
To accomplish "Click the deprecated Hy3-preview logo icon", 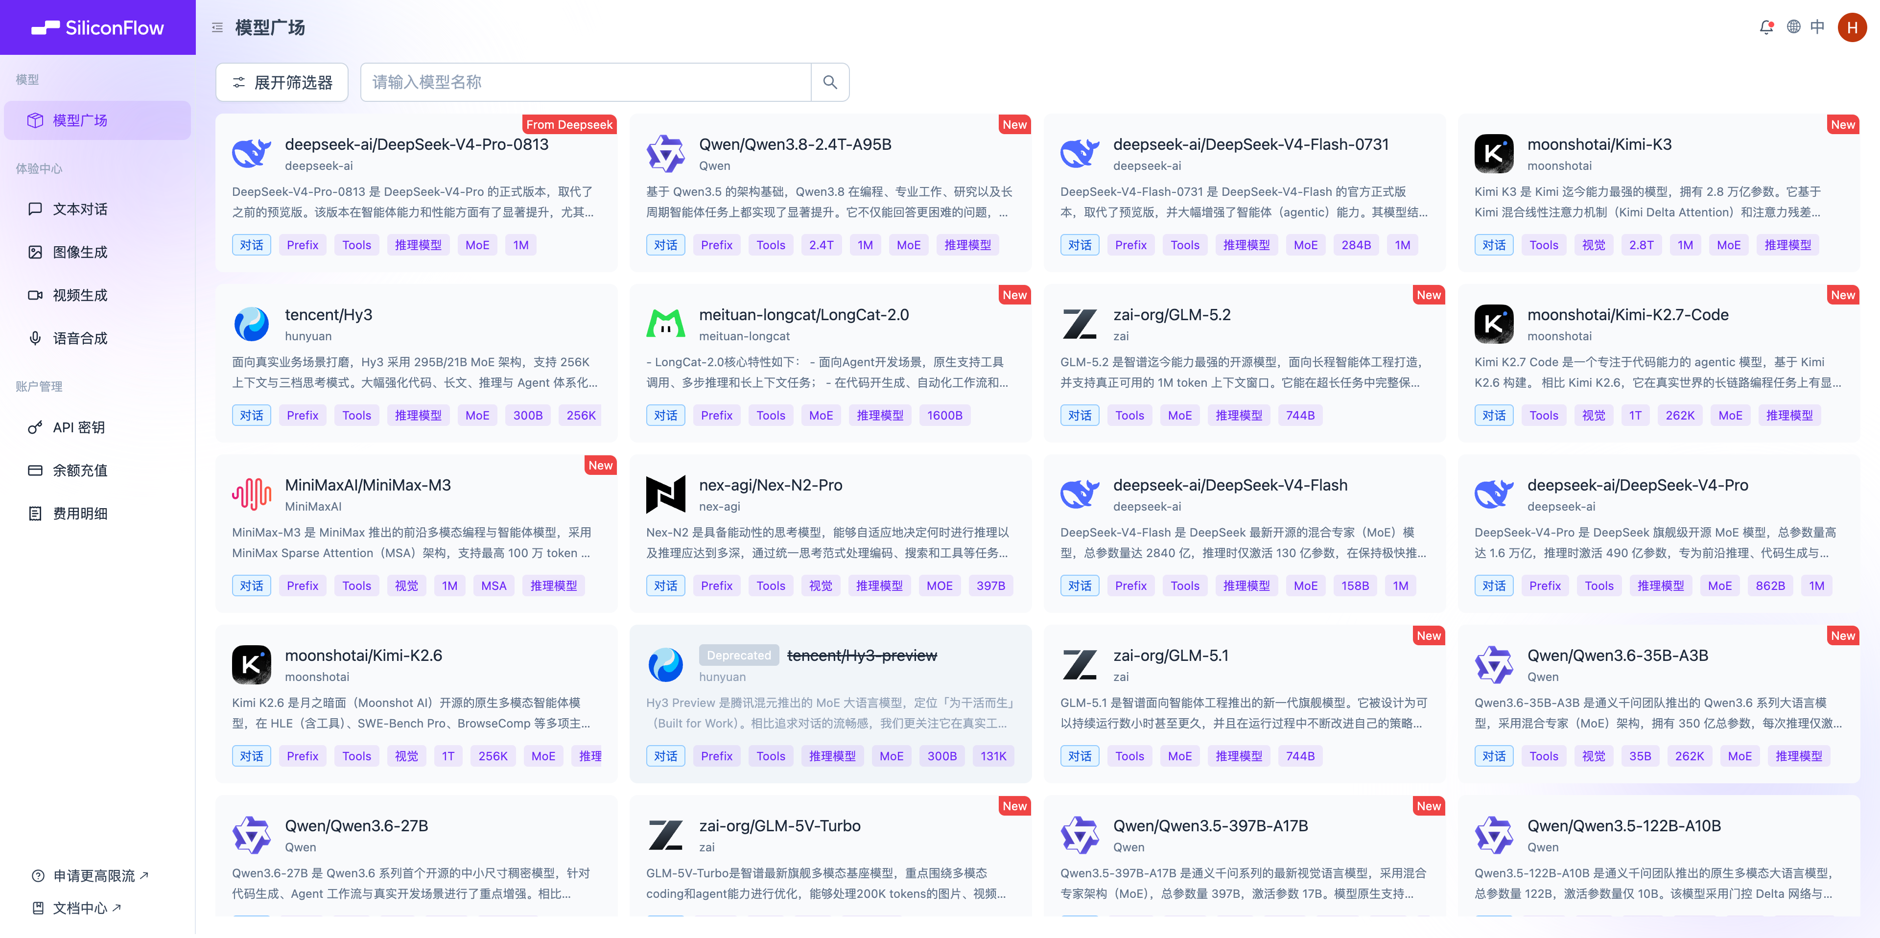I will (666, 665).
